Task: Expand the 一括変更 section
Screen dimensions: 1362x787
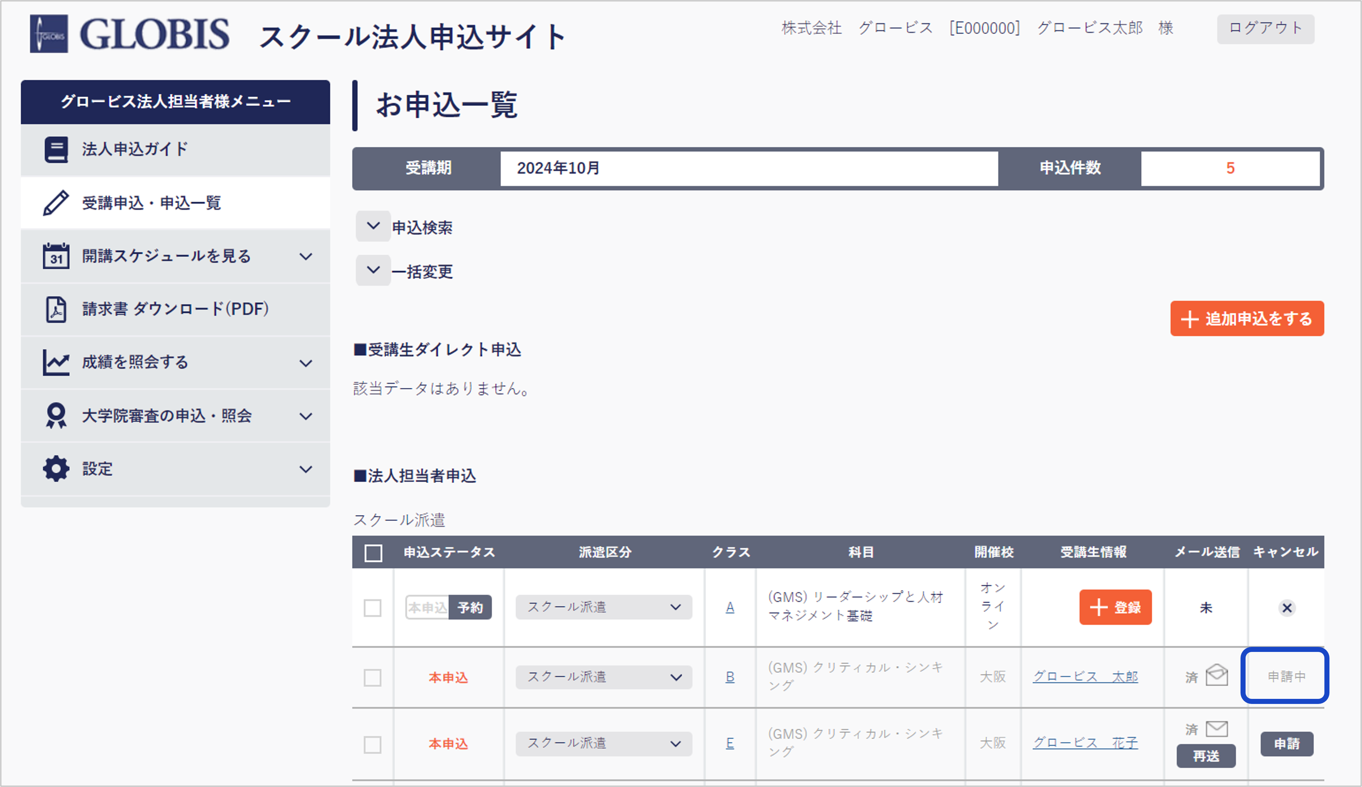Action: tap(373, 271)
